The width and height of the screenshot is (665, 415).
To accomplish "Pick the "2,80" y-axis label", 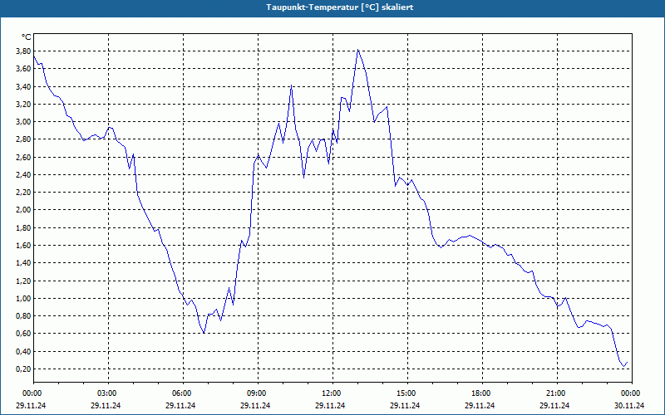I will [x=24, y=139].
